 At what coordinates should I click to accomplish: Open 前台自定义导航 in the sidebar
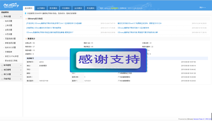click(x=11, y=61)
